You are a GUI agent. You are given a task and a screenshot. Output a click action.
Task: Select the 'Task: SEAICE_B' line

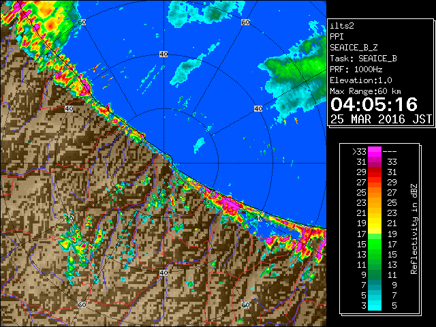click(x=363, y=59)
